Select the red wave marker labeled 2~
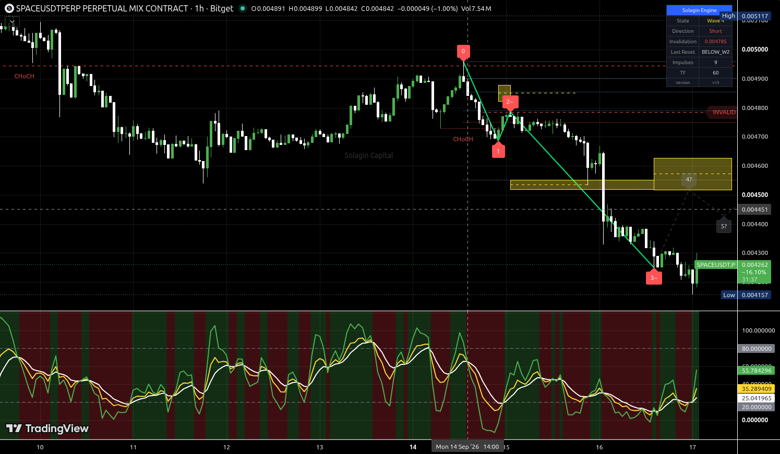The image size is (780, 454). (x=510, y=103)
